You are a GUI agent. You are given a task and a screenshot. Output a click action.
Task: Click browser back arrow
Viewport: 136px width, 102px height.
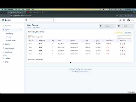pyautogui.click(x=2, y=16)
